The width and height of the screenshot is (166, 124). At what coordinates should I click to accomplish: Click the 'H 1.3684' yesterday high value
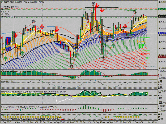point(5,9)
